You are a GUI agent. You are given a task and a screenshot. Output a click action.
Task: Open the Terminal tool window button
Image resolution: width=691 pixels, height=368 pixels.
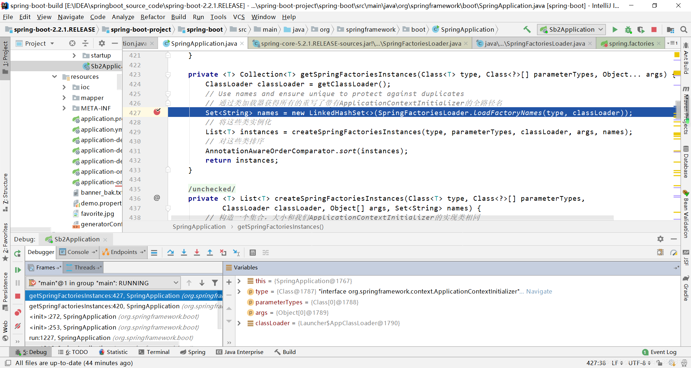(x=154, y=352)
